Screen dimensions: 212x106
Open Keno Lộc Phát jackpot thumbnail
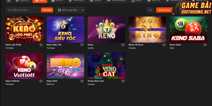(24, 30)
